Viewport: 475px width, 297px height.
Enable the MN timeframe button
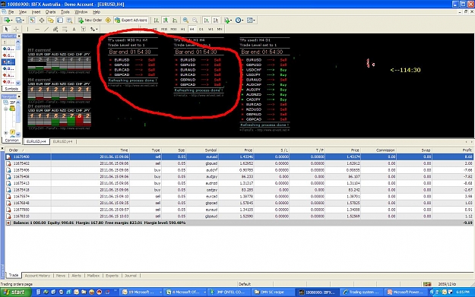(220, 29)
